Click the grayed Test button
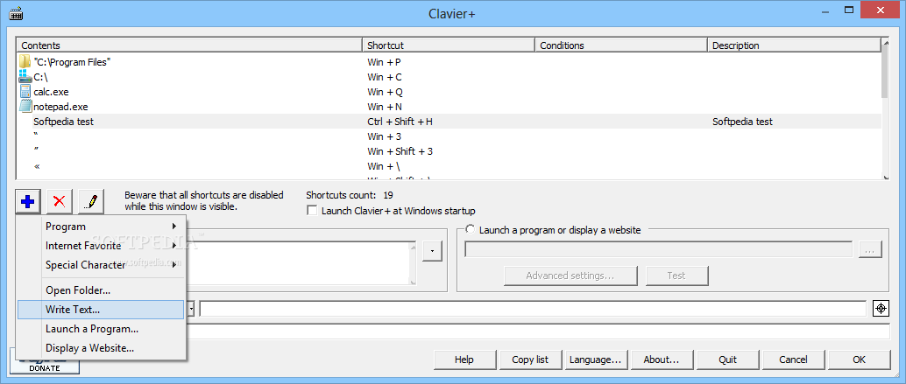The height and width of the screenshot is (384, 906). [676, 276]
